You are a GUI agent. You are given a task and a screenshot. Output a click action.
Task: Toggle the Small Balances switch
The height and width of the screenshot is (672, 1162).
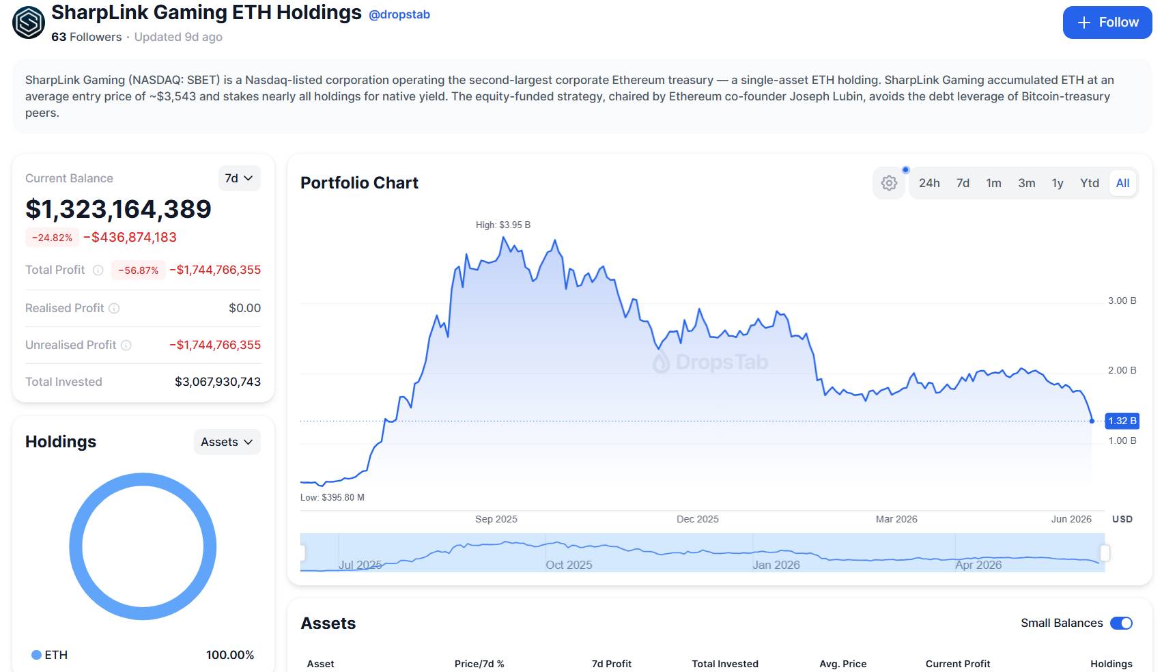tap(1121, 623)
